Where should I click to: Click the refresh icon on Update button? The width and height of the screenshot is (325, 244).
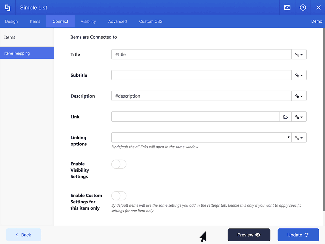306,235
